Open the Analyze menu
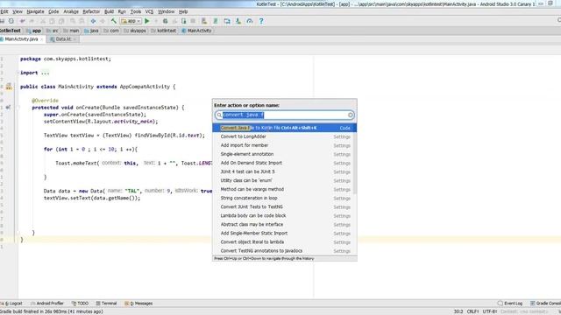Image resolution: width=561 pixels, height=315 pixels. coord(71,11)
